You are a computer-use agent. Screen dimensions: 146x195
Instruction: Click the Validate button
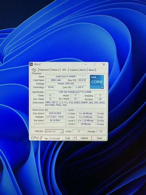point(84,138)
